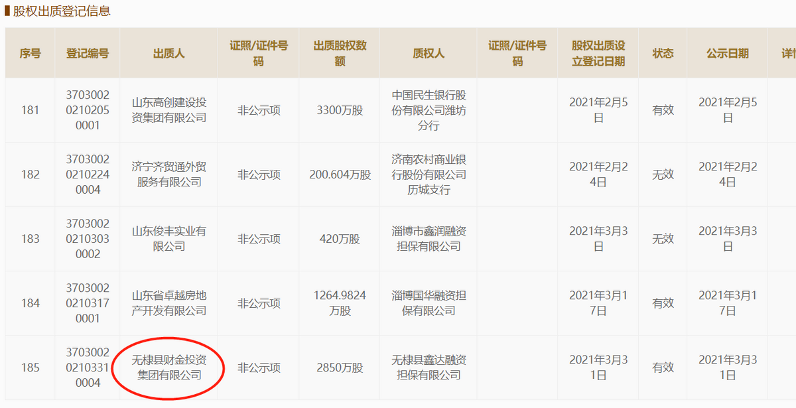This screenshot has width=796, height=408.
Task: Click pledgor 山东省卓越房地产开发有限公司
Action: pos(169,303)
